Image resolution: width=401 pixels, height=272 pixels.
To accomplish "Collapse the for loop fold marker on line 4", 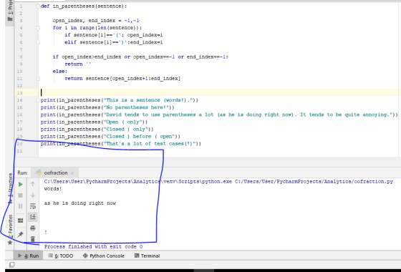I will (x=38, y=28).
